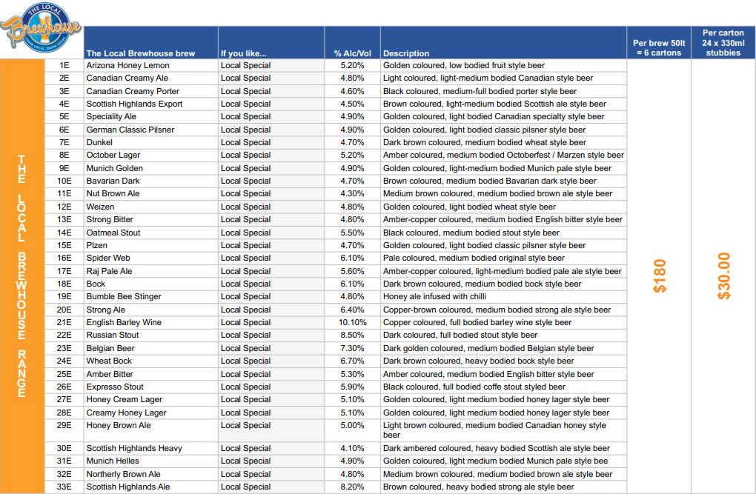756x494 pixels.
Task: Click the $180 per brew price
Action: (x=659, y=276)
